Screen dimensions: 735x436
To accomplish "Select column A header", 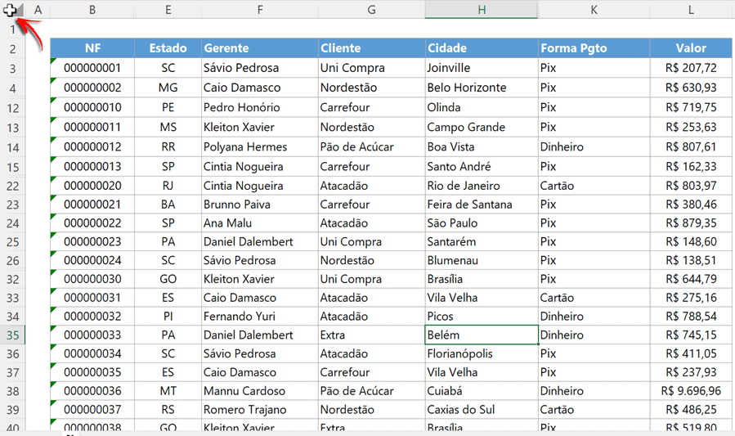I will tap(38, 9).
